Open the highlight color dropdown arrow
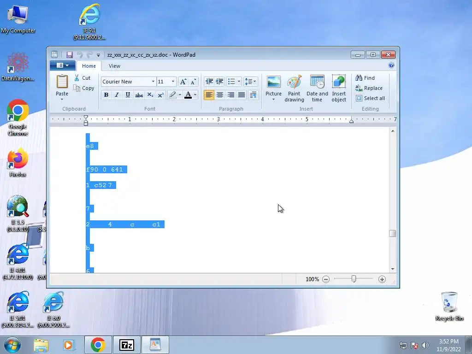Screen dimensions: 472x354 click(180, 95)
